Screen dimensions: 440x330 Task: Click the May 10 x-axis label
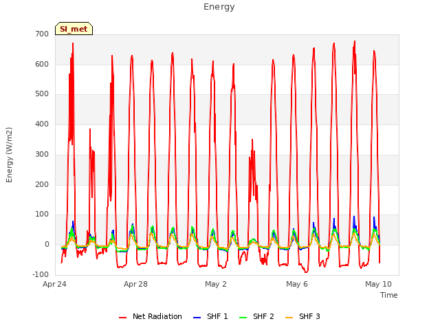[x=378, y=284]
